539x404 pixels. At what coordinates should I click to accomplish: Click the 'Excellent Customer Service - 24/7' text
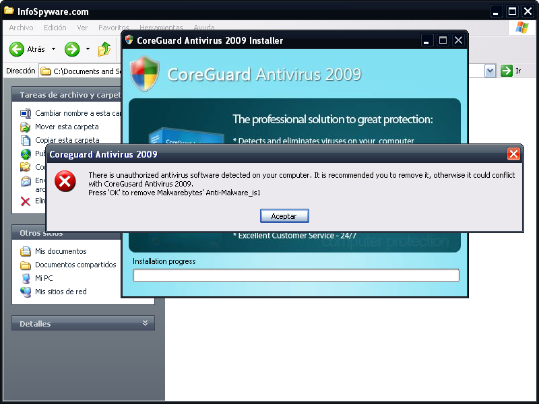[294, 236]
